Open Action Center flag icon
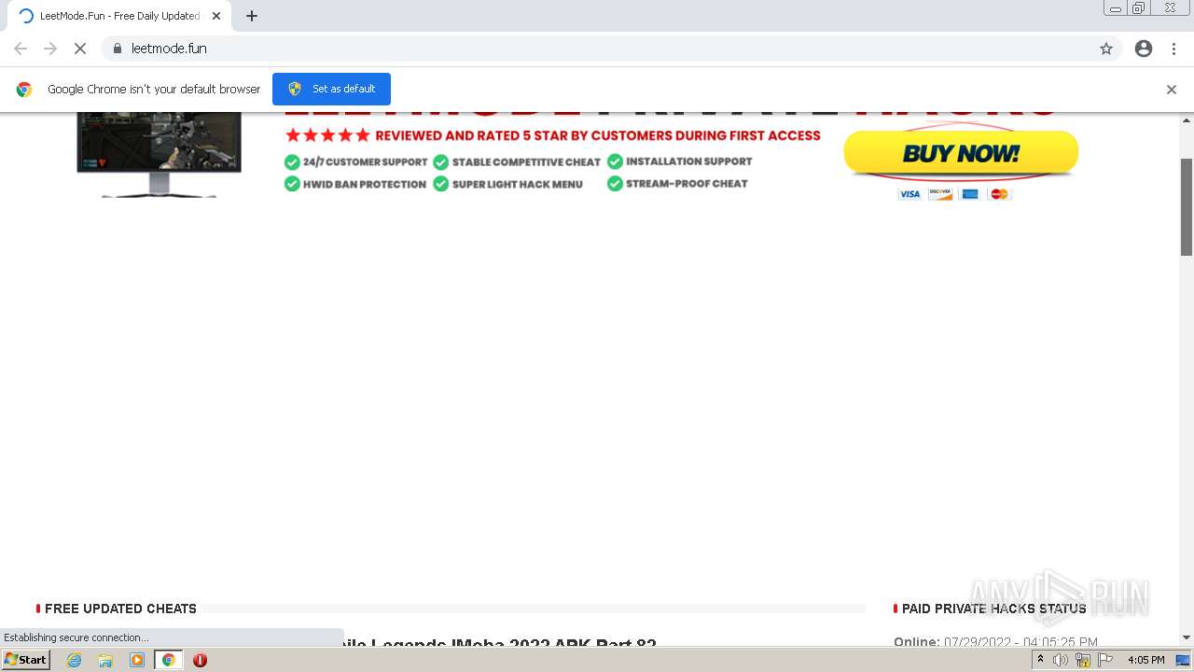Viewport: 1194px width, 672px height. click(1105, 660)
